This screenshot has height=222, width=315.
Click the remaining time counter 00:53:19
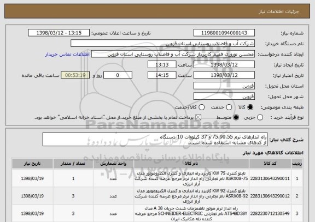[x=75, y=75]
